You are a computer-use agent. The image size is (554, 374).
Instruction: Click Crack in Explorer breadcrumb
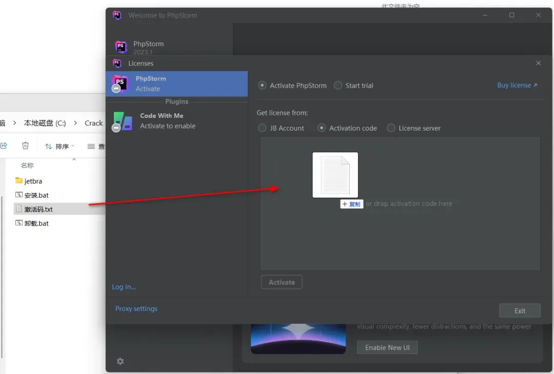pos(94,123)
